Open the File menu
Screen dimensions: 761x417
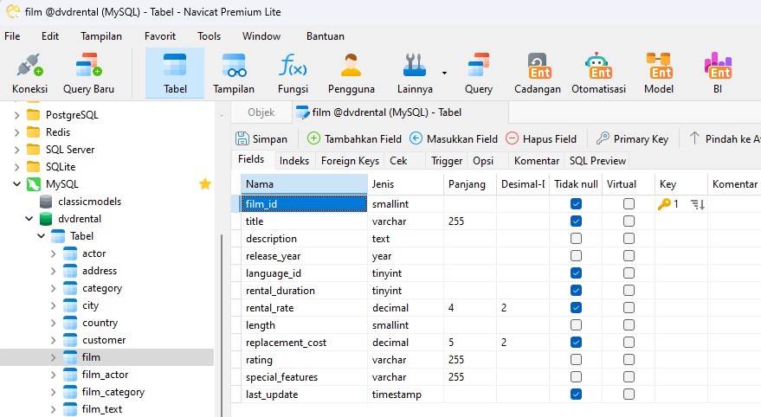(12, 36)
